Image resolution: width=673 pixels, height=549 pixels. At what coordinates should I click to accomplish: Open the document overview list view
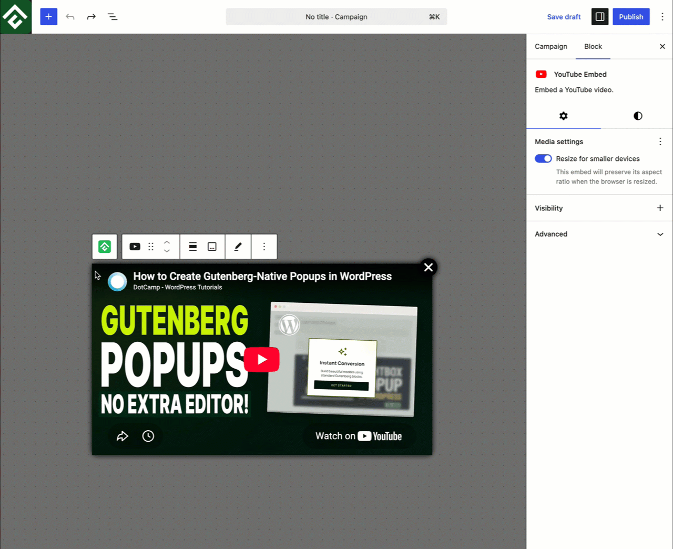coord(113,17)
